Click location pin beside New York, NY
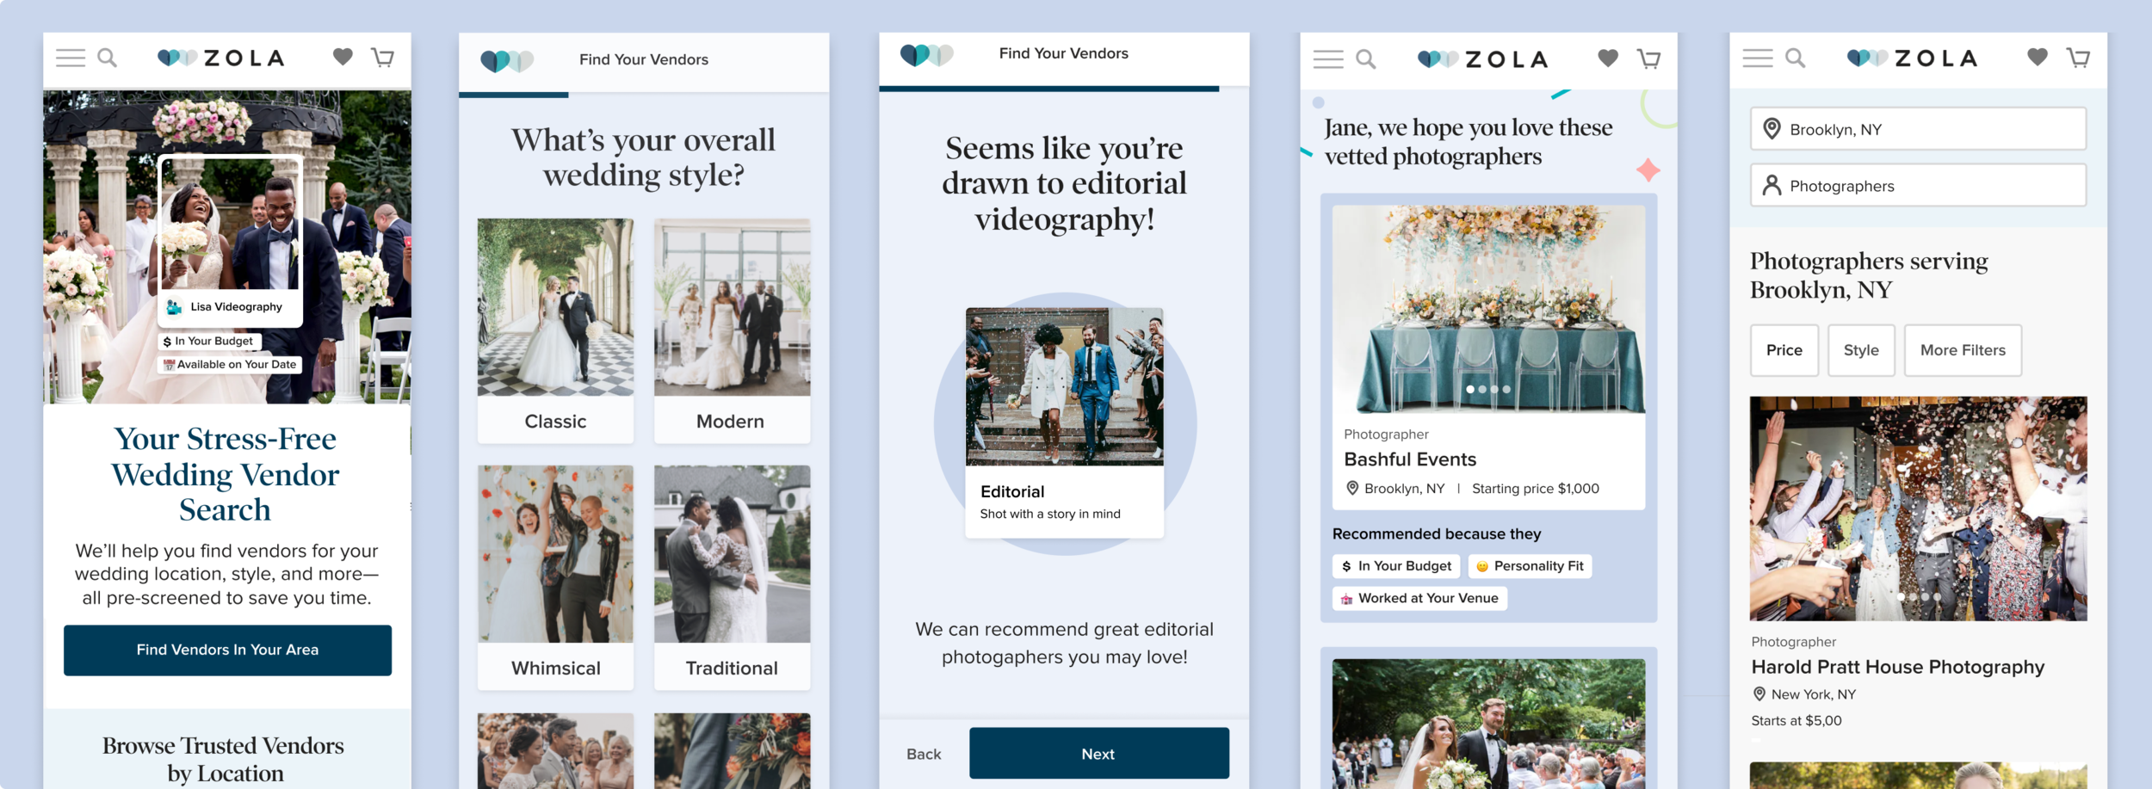Image resolution: width=2152 pixels, height=789 pixels. (1759, 693)
